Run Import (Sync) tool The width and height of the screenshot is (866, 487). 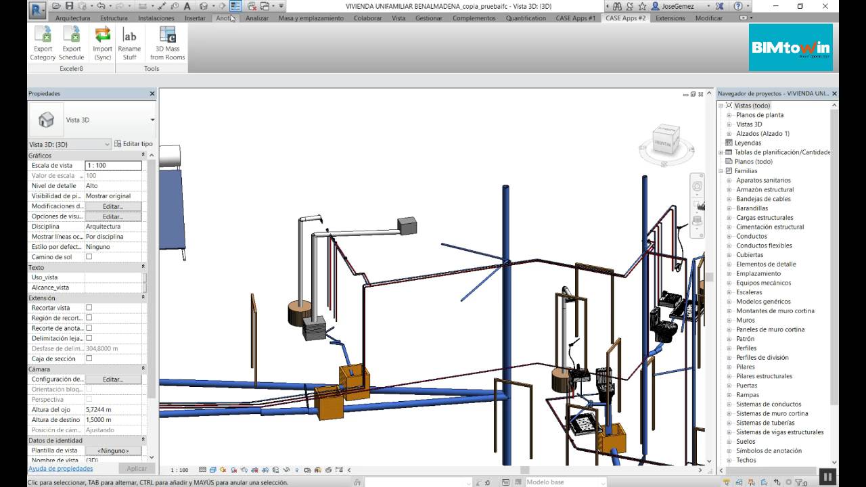point(103,43)
